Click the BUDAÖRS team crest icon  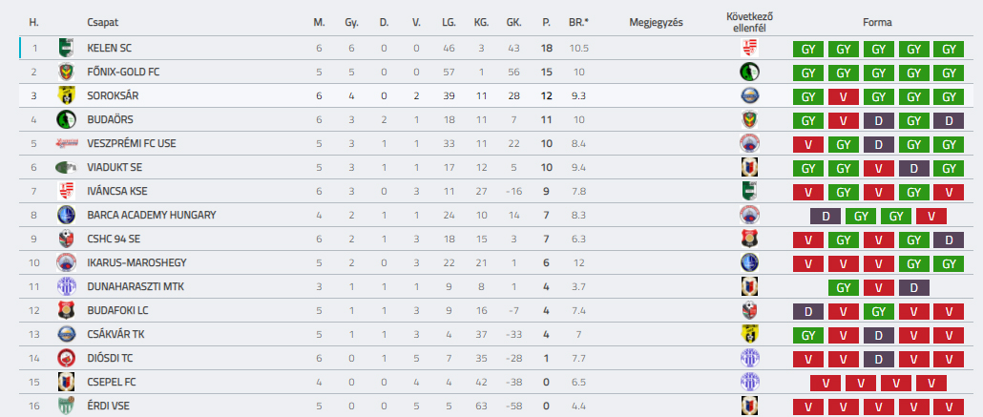coord(65,119)
